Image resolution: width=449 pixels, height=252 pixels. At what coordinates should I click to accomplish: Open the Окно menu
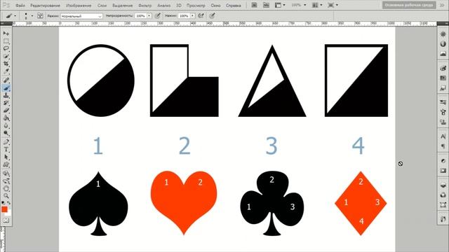tap(215, 6)
